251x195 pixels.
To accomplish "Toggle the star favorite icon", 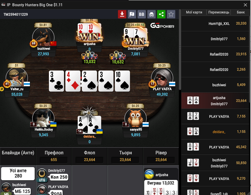I will click(171, 14).
